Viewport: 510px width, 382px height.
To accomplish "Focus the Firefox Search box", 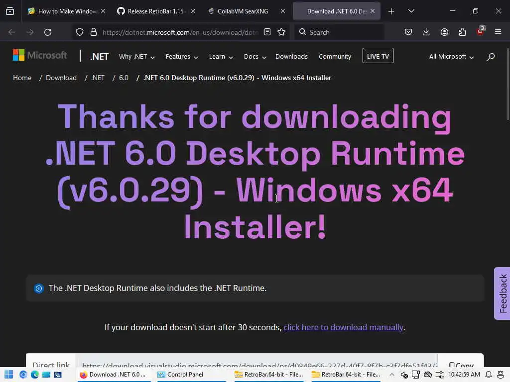I will point(339,32).
